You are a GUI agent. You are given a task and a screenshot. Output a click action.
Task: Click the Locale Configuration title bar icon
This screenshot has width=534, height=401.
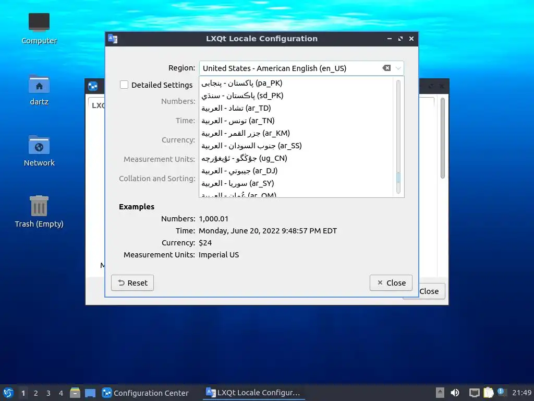click(113, 39)
